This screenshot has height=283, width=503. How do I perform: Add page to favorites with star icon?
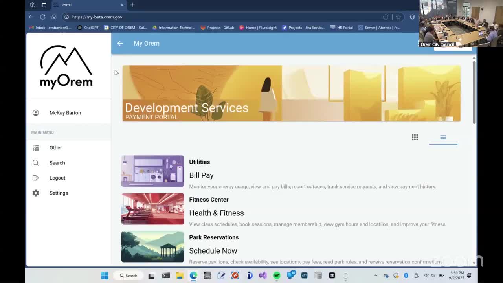point(398,17)
